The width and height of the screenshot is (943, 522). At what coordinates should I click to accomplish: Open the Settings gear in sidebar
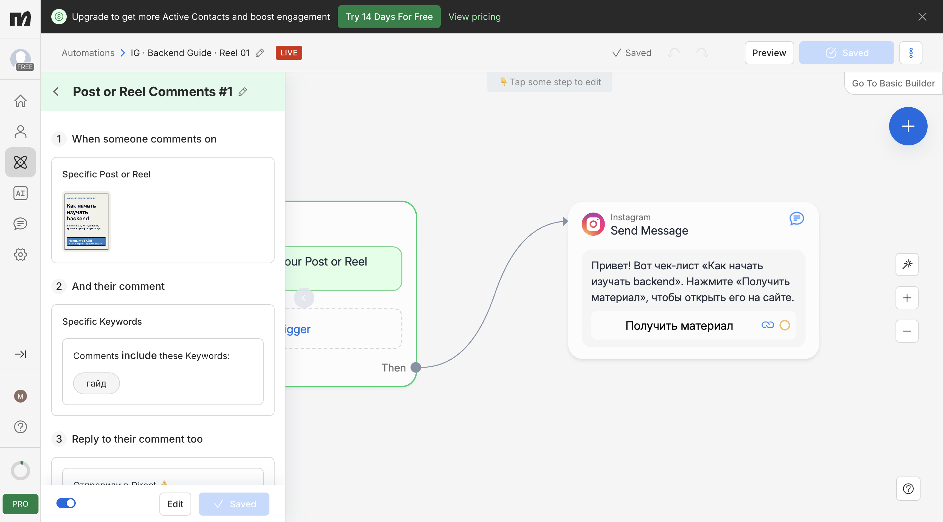pyautogui.click(x=21, y=254)
